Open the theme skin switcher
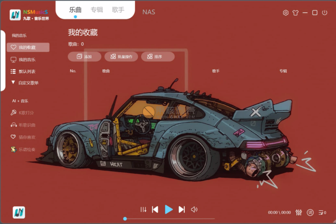The width and height of the screenshot is (336, 224). tap(296, 12)
